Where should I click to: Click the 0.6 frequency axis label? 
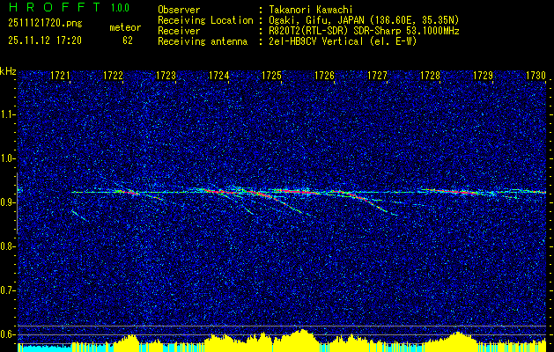[5, 334]
